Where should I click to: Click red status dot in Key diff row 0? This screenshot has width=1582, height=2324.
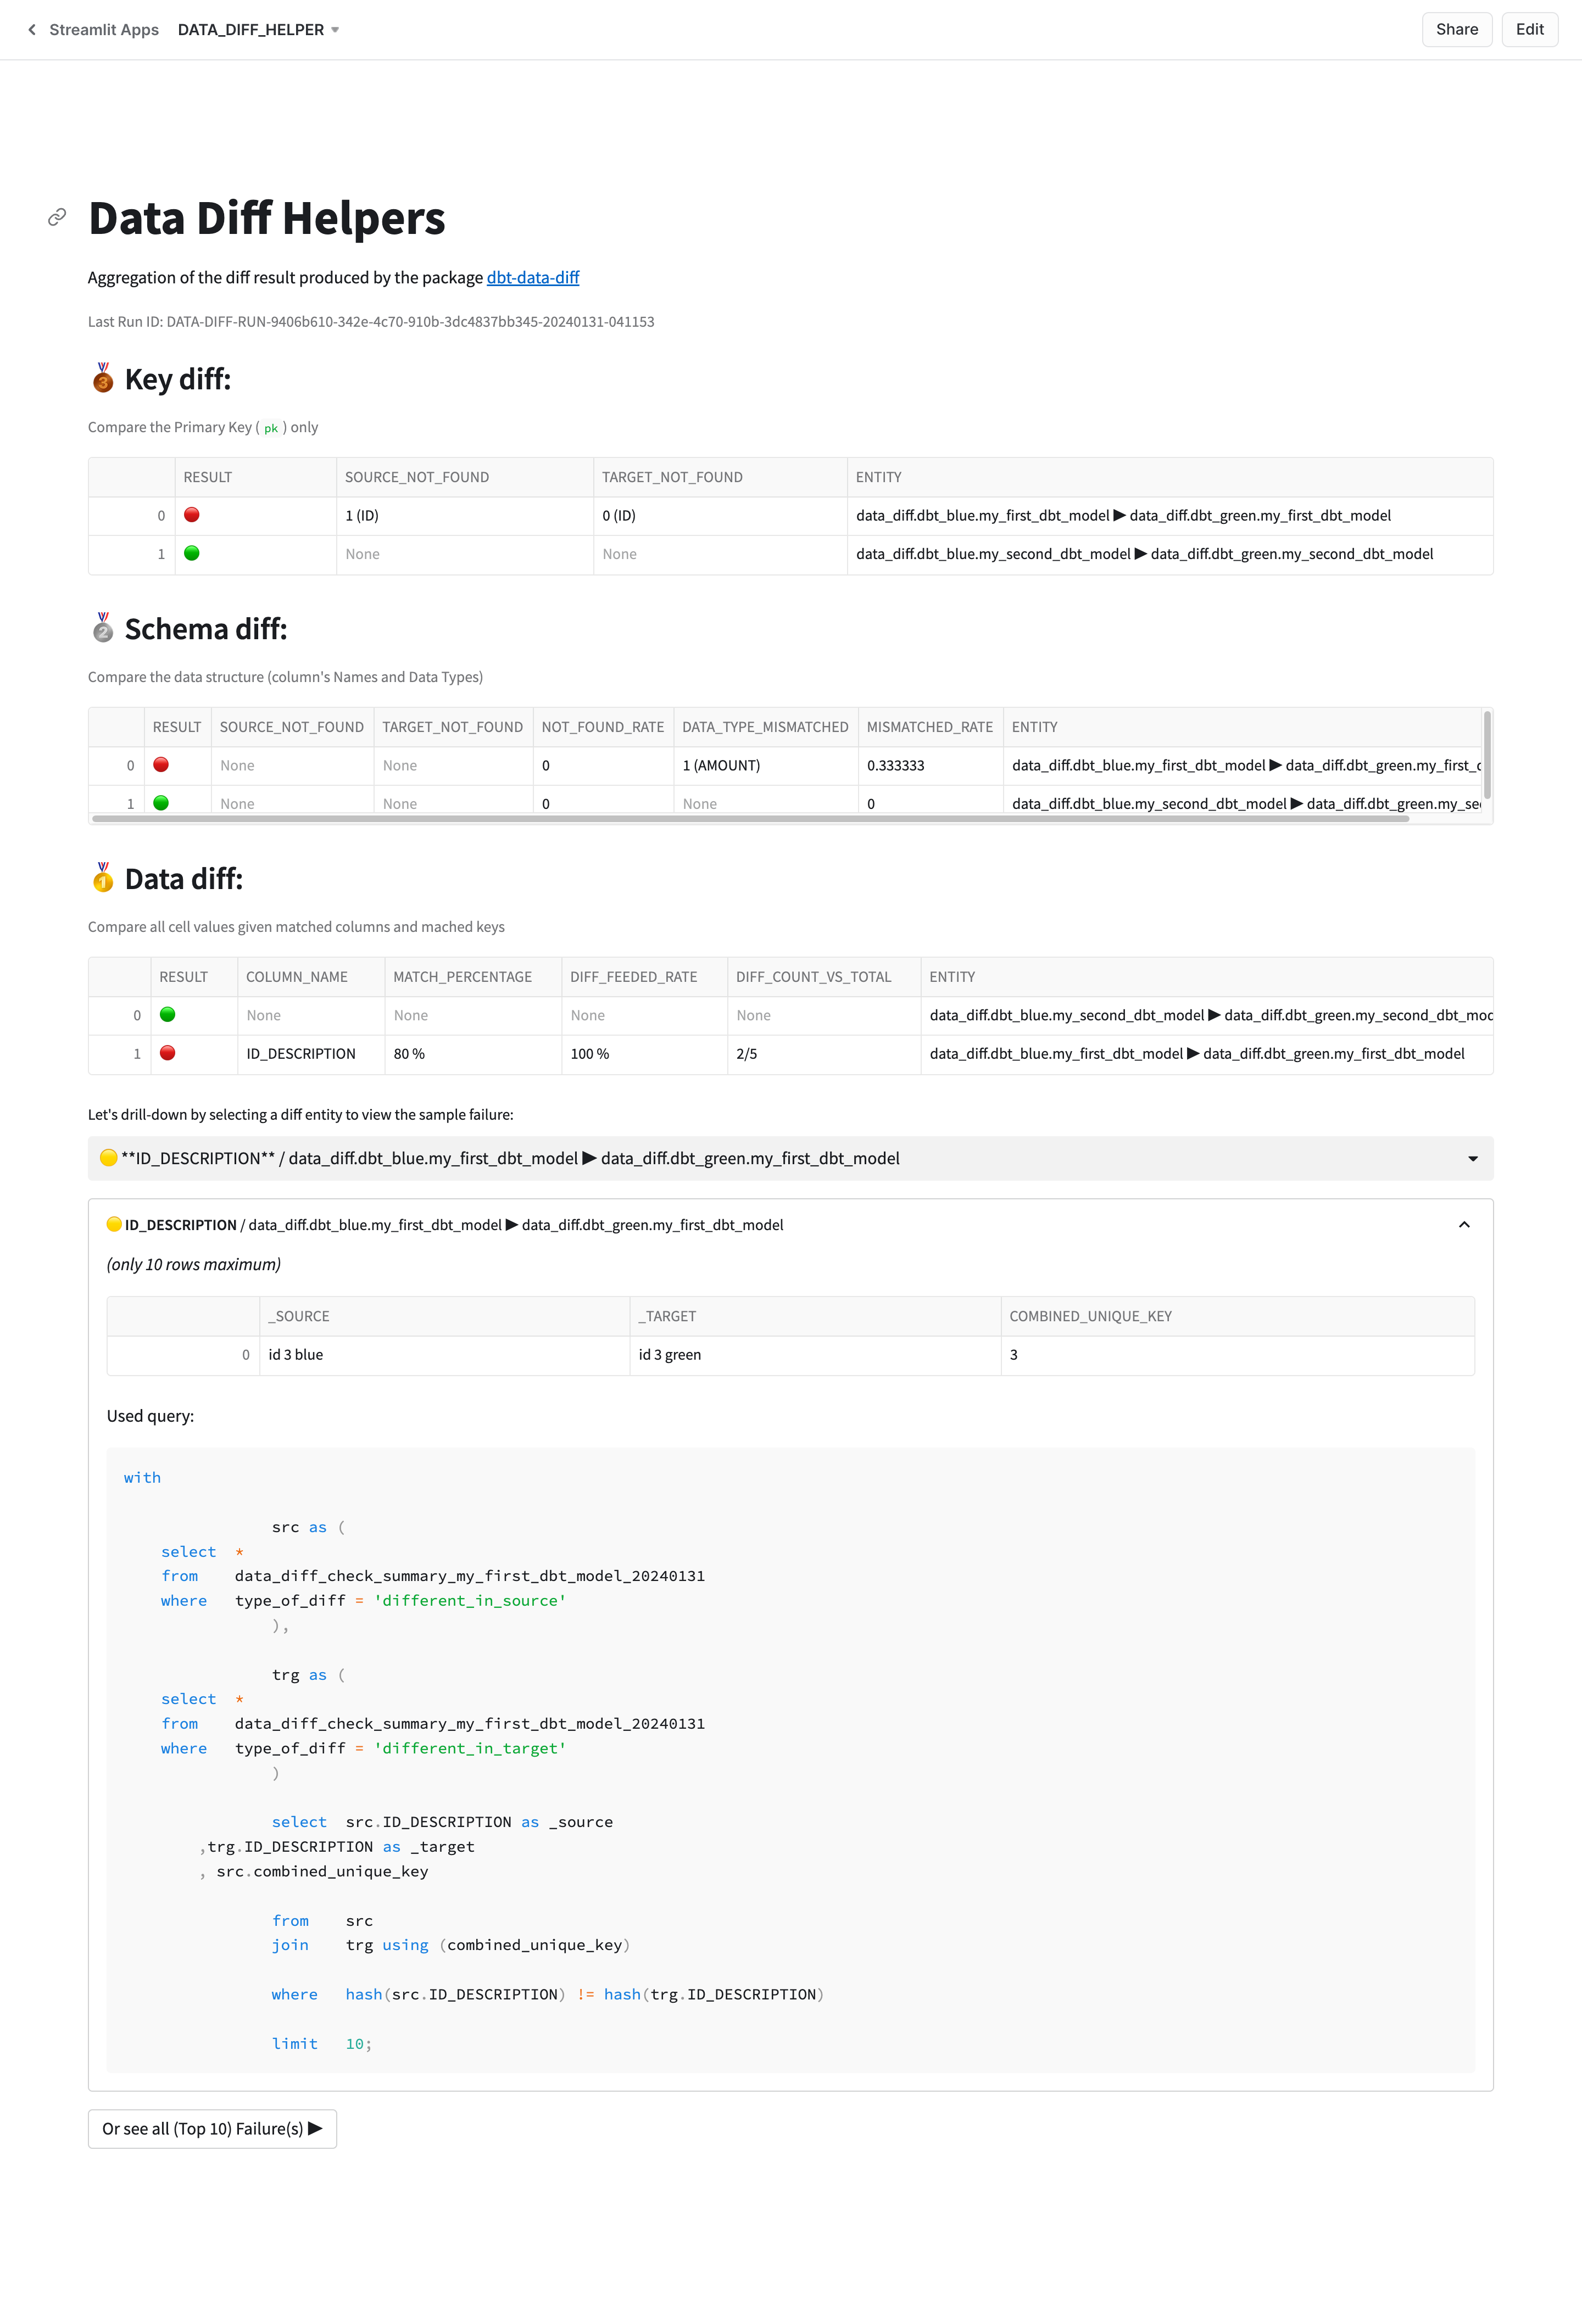pos(192,515)
